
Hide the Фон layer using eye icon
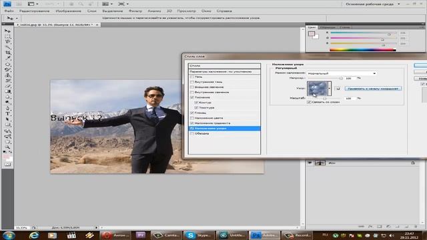[x=310, y=163]
